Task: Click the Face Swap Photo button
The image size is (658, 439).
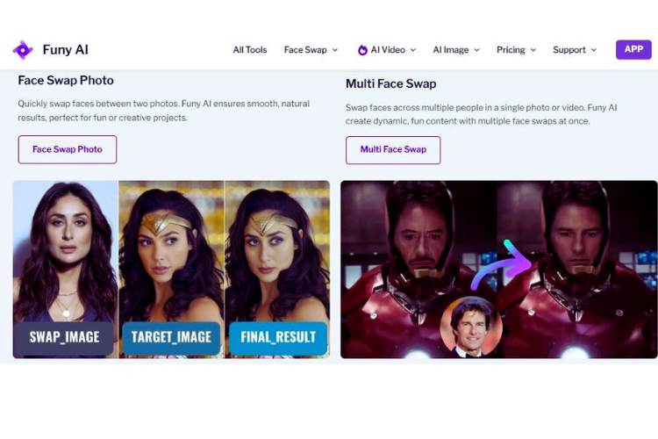Action: coord(68,149)
